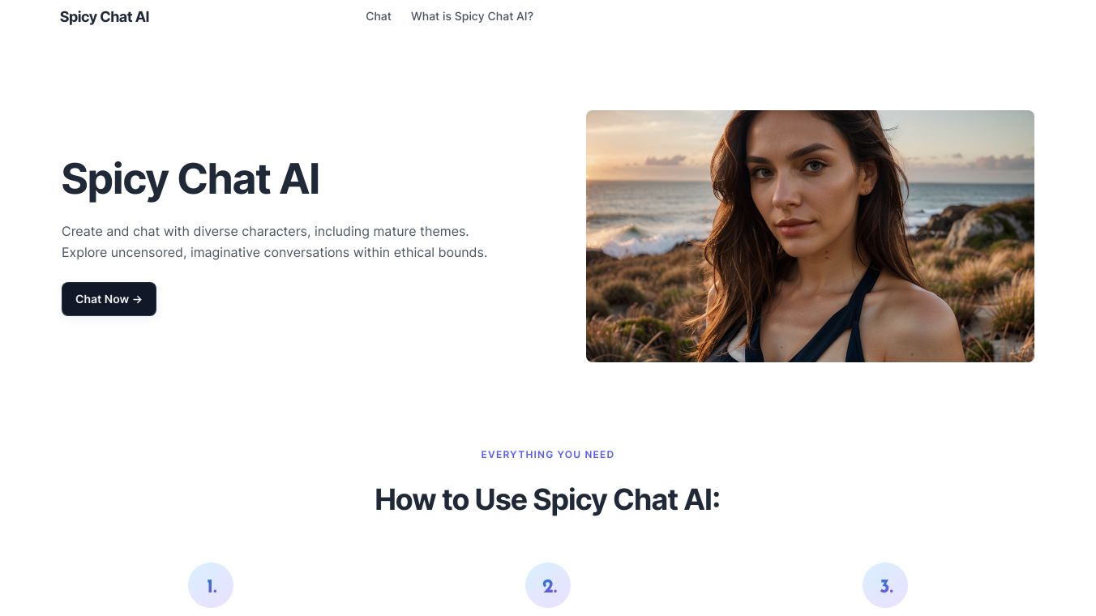Screen dimensions: 1096x616
Task: Click the phrase 'mature themes' in description
Action: (x=421, y=232)
